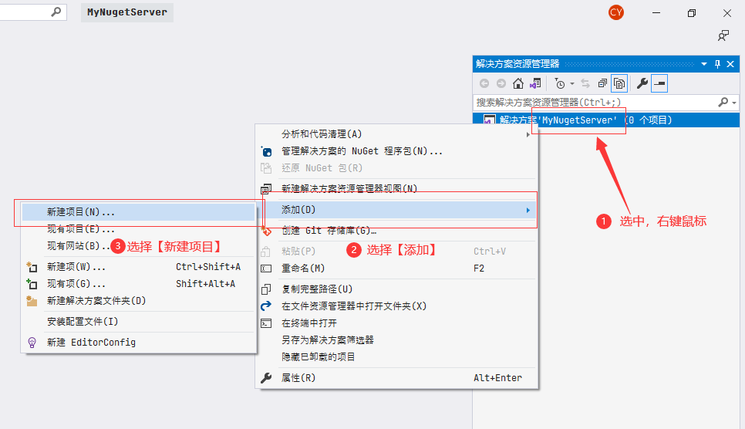The height and width of the screenshot is (429, 745).
Task: Click the Forward arrow in Solution Explorer toolbar
Action: pyautogui.click(x=501, y=83)
